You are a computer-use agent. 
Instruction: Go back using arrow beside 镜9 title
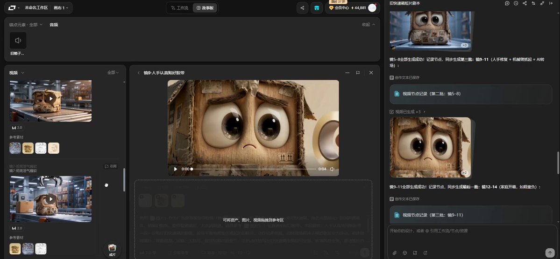point(139,73)
